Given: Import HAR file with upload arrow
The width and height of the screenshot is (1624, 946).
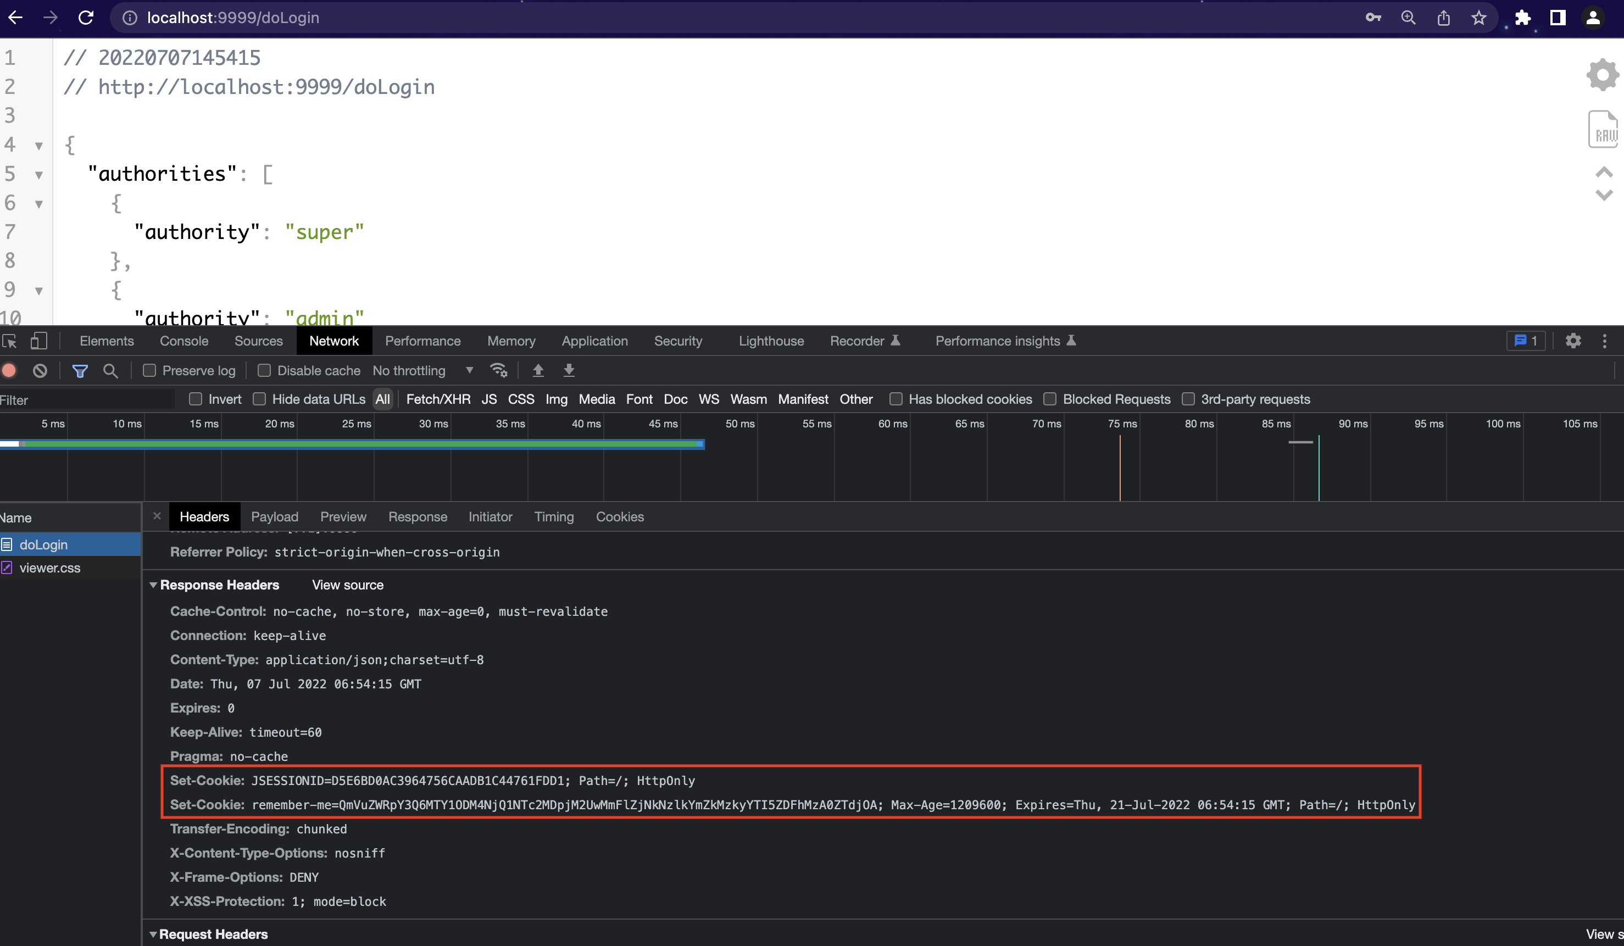Looking at the screenshot, I should pos(538,370).
